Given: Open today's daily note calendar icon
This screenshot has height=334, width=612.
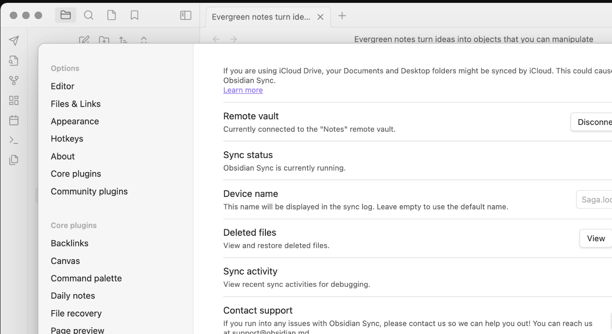Looking at the screenshot, I should pos(14,121).
